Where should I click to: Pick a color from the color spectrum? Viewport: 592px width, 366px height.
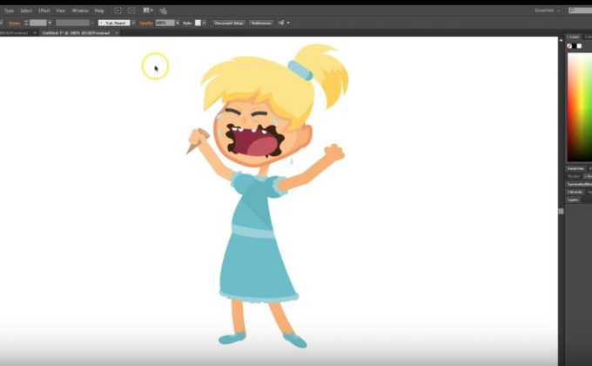coord(580,107)
